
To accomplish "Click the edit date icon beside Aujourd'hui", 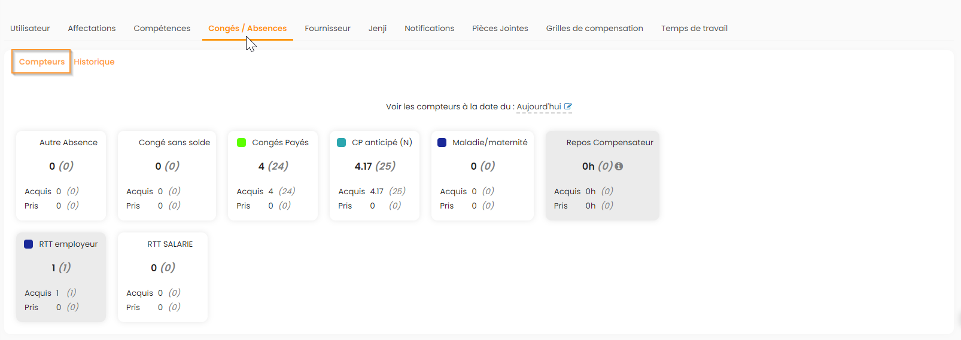I will coord(568,107).
